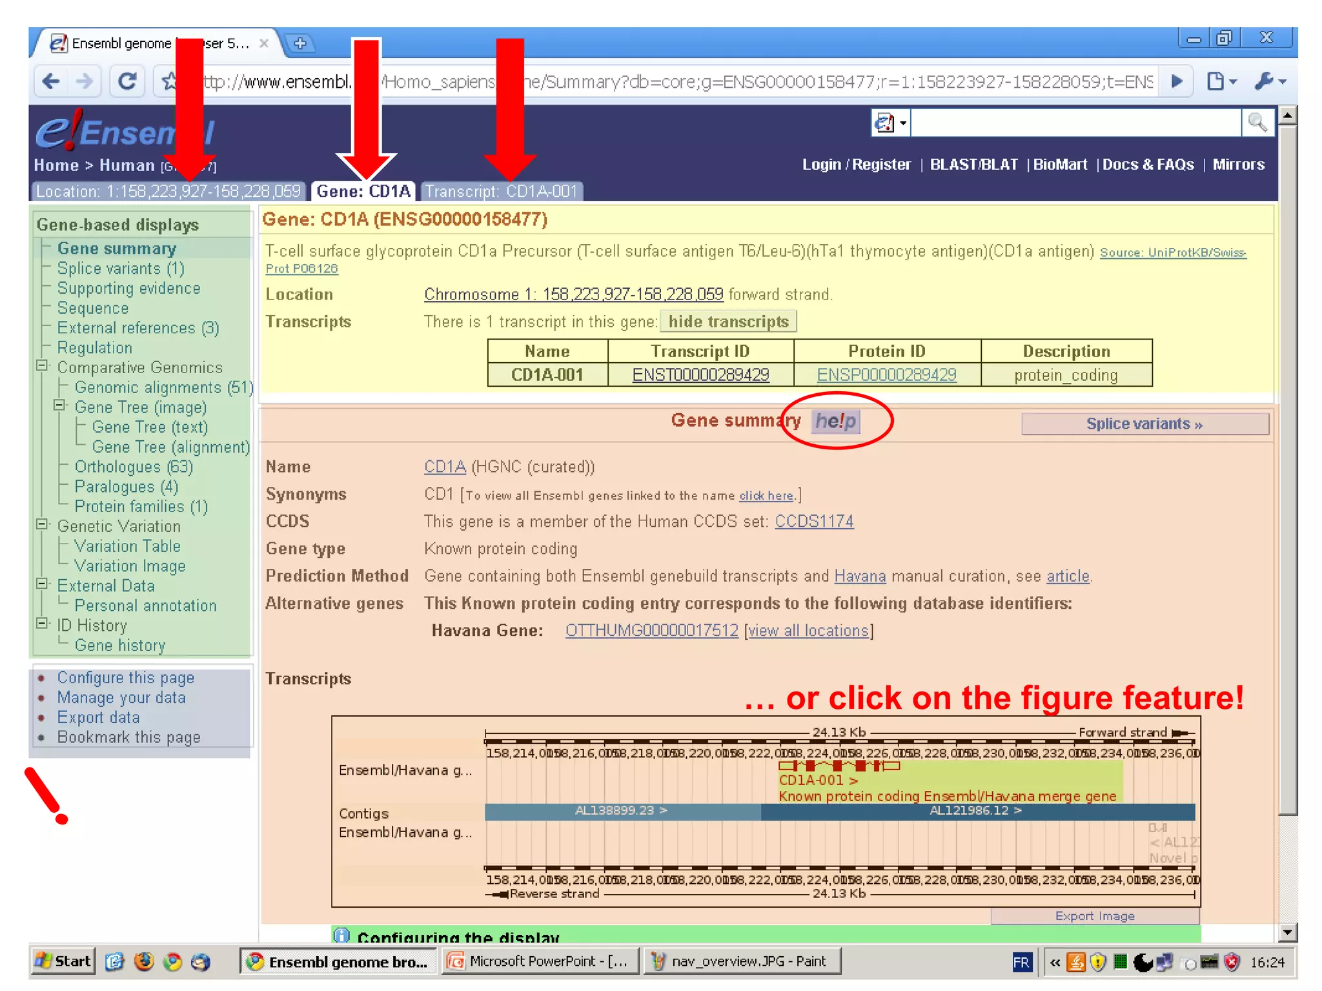Open Login / Register

click(x=856, y=165)
